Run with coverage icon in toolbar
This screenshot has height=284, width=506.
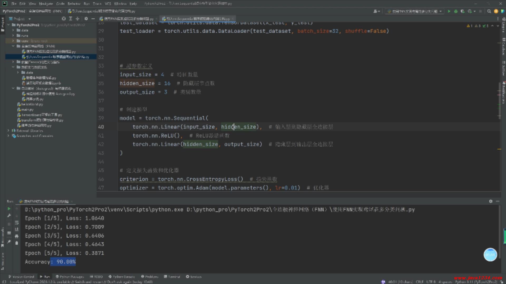point(462,11)
